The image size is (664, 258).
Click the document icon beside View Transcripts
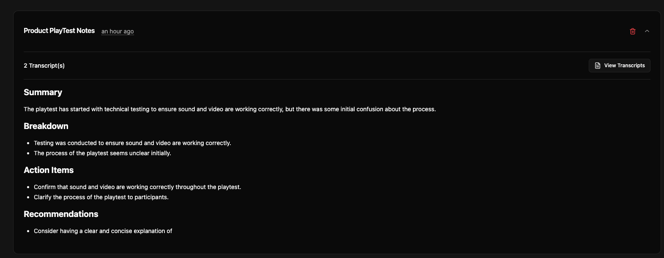click(x=598, y=66)
